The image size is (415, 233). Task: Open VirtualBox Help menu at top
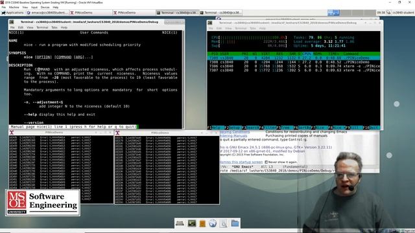[x=55, y=7]
